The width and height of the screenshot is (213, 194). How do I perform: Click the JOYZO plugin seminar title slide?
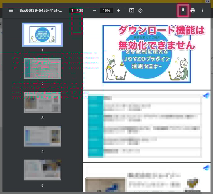(147, 54)
